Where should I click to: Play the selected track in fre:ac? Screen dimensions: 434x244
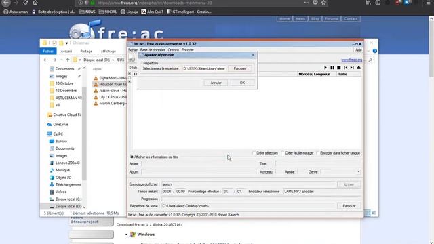(x=325, y=68)
